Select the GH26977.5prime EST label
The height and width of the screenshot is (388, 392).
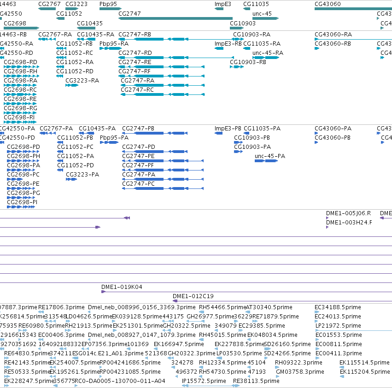(211, 317)
